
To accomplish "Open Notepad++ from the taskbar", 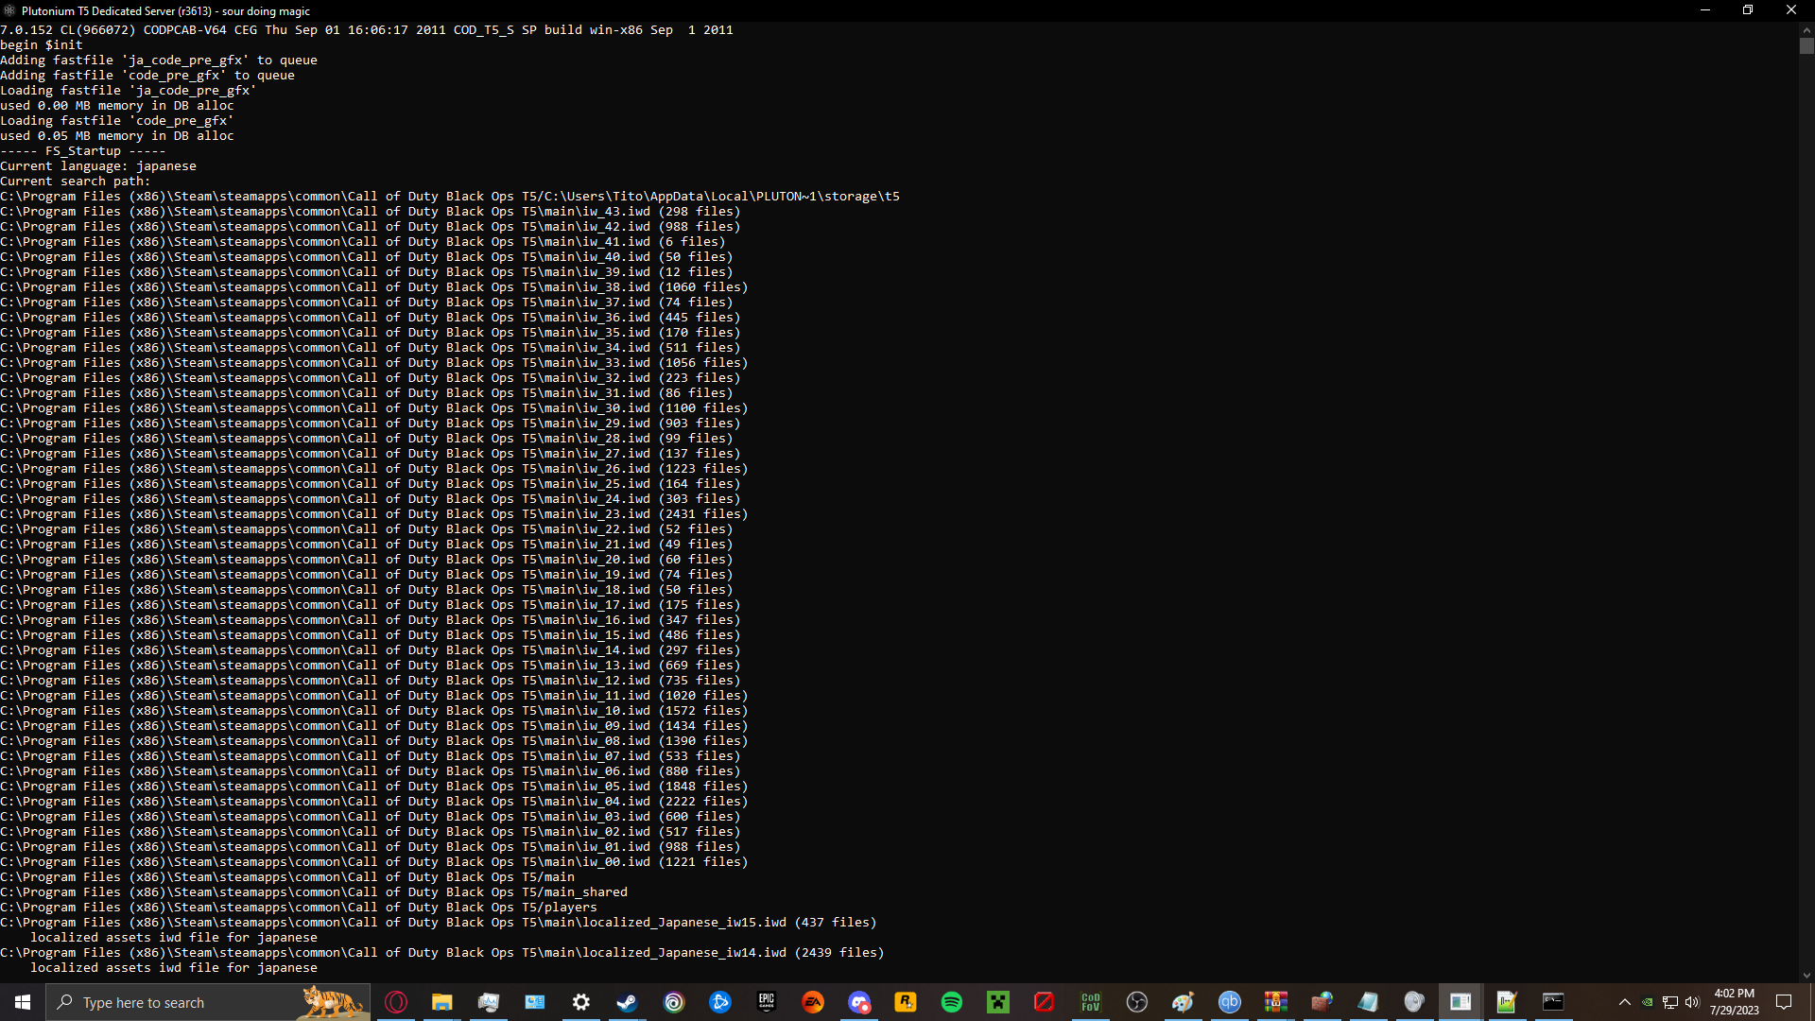I will point(1507,1002).
